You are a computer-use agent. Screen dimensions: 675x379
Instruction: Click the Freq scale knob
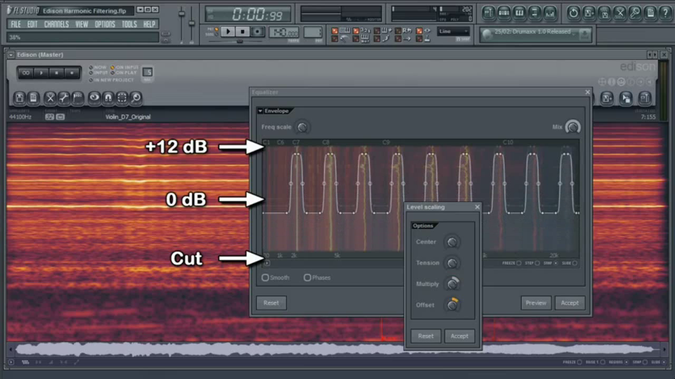click(x=302, y=127)
